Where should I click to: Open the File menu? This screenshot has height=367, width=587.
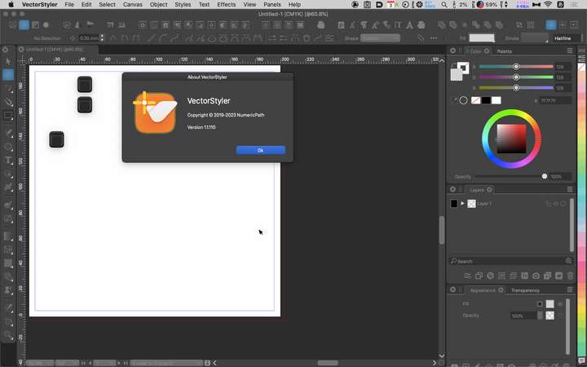[68, 5]
